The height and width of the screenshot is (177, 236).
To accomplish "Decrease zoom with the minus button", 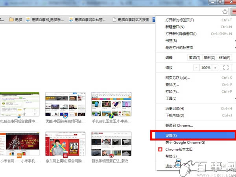I will pos(196,68).
